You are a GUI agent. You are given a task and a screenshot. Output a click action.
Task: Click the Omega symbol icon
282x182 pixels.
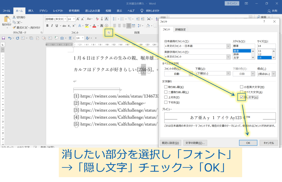[62, 38]
